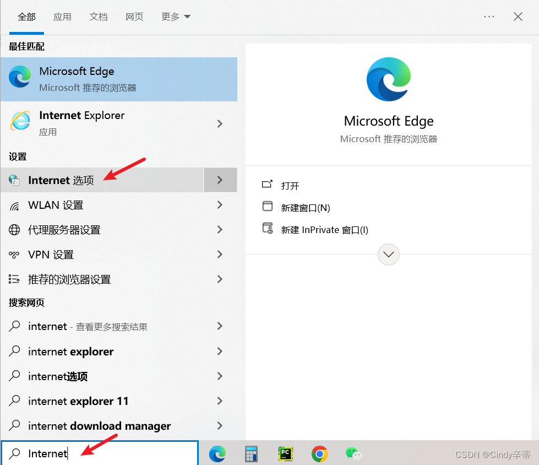
Task: Click the search input containing 'Internet'
Action: coord(100,453)
